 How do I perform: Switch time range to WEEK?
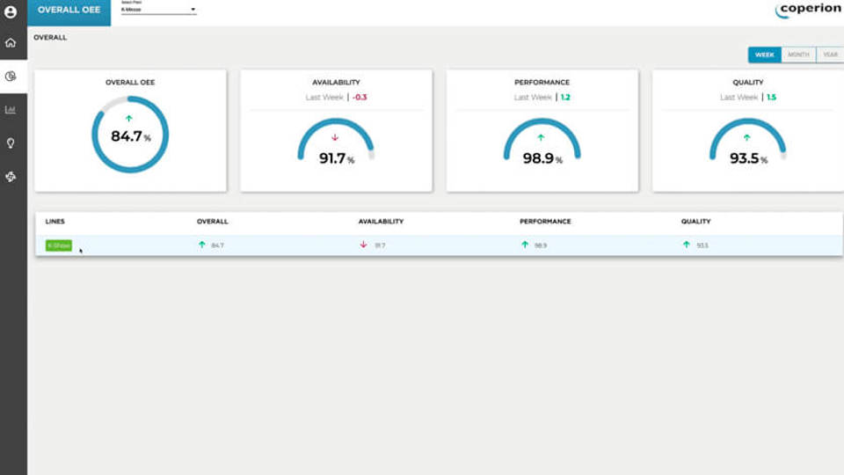[765, 55]
